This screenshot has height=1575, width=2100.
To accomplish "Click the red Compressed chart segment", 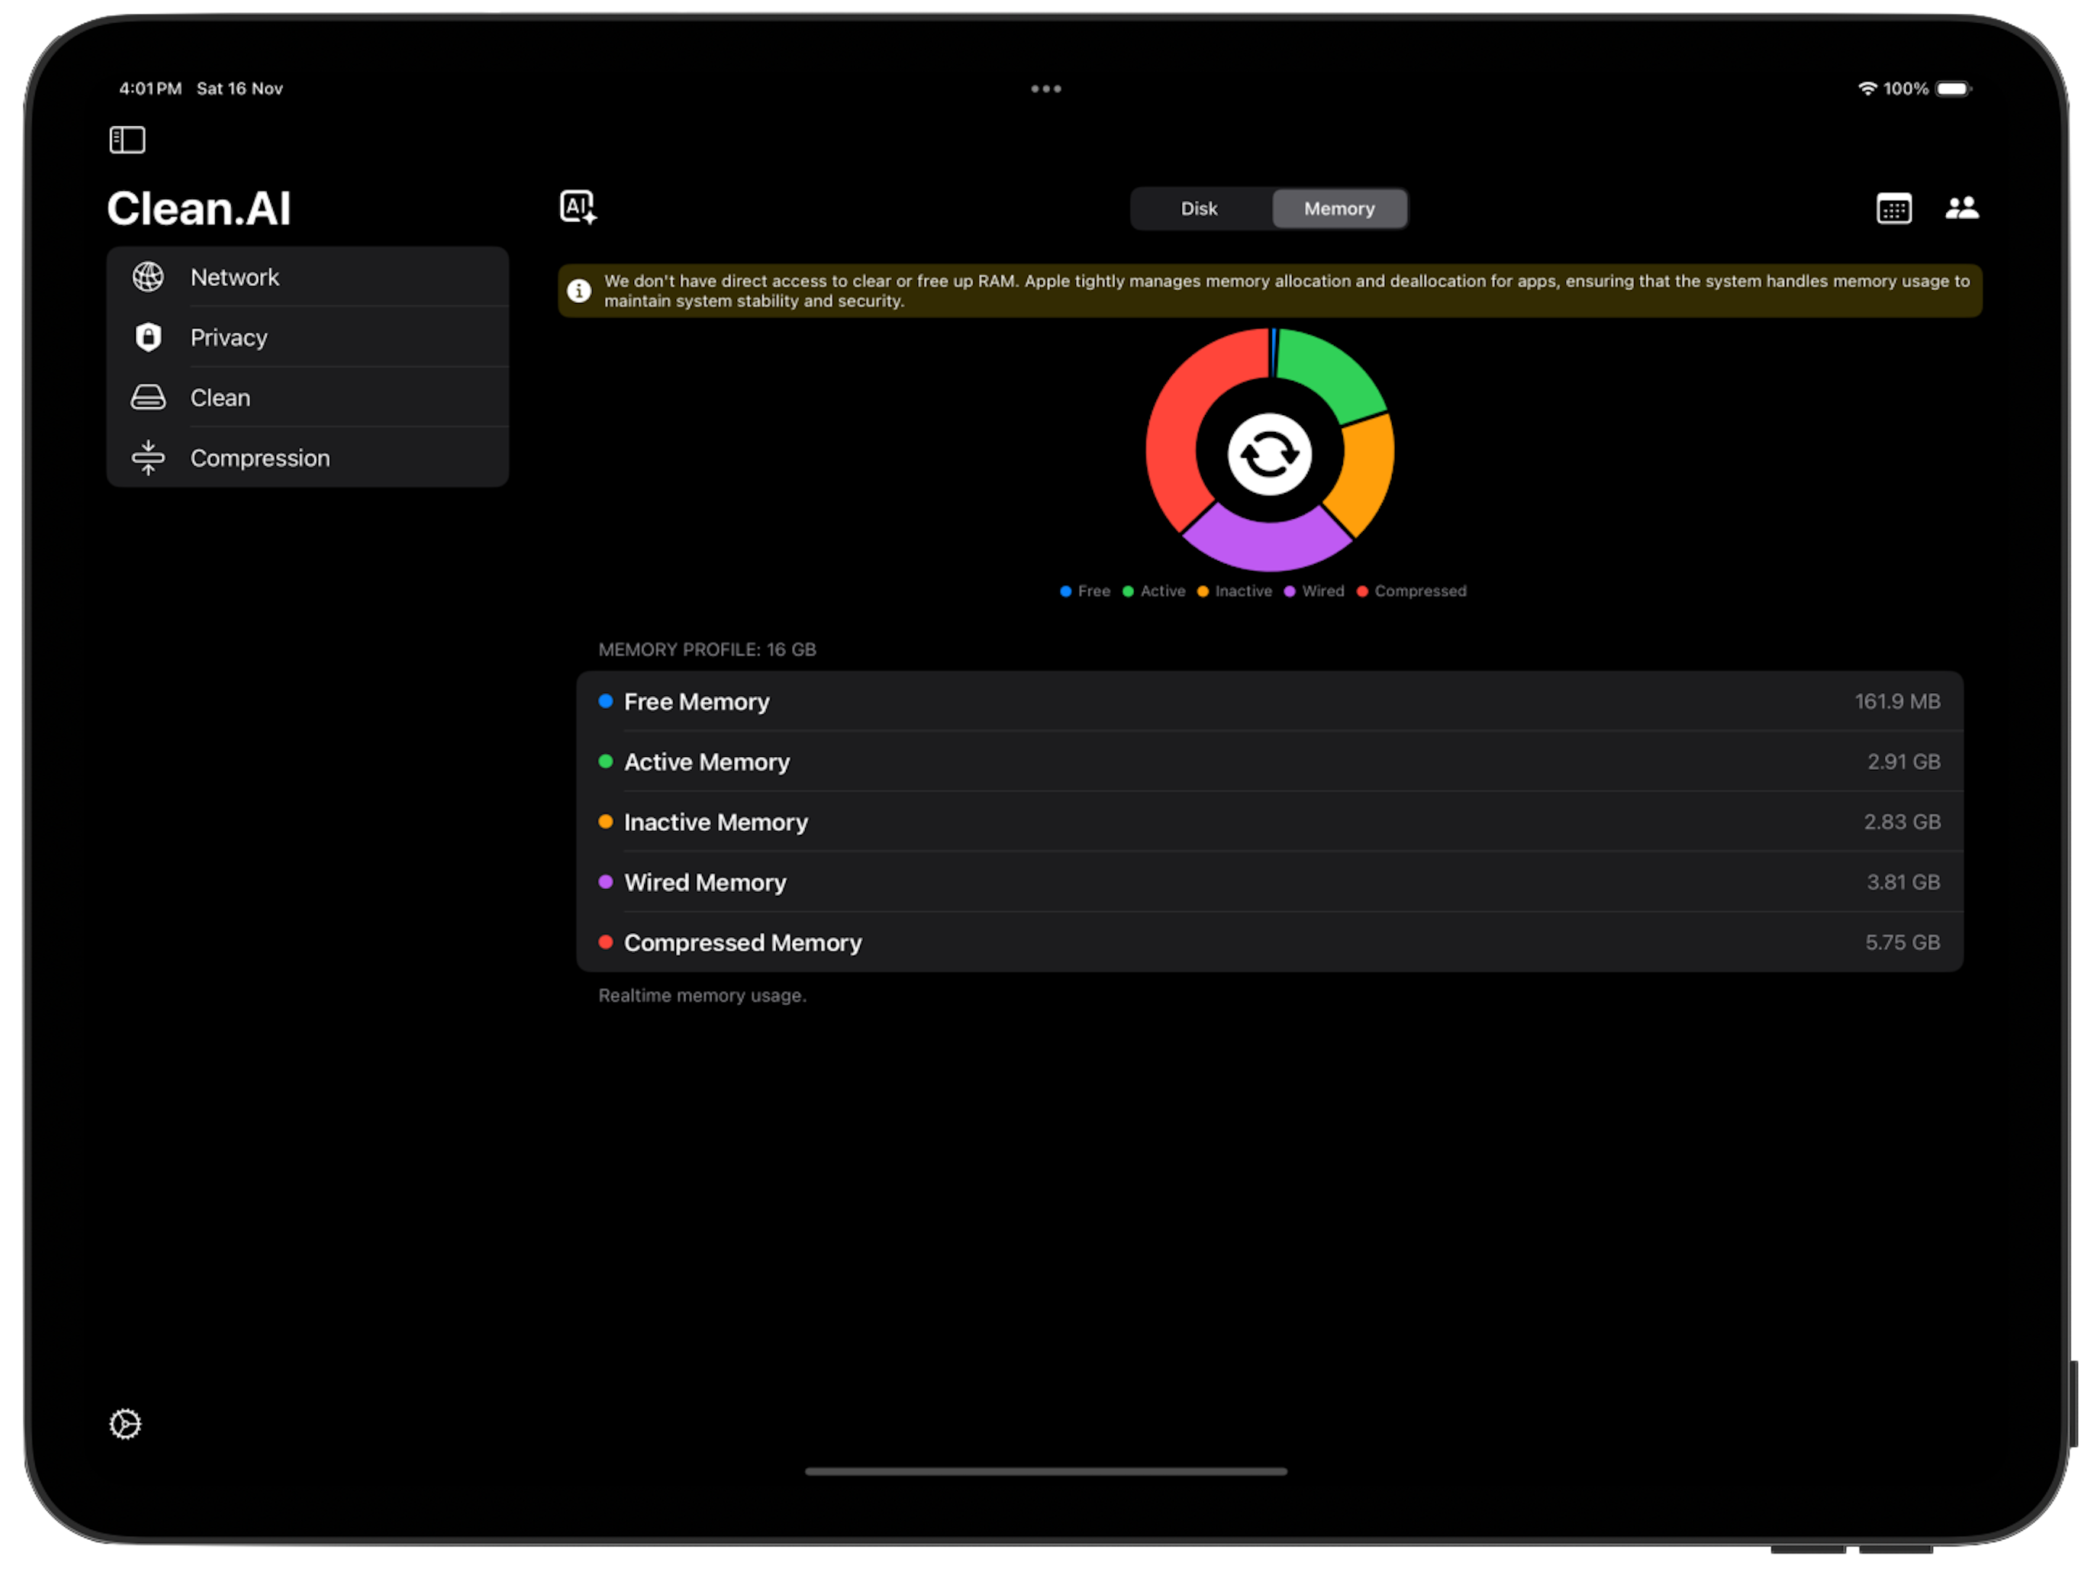I will click(1179, 427).
